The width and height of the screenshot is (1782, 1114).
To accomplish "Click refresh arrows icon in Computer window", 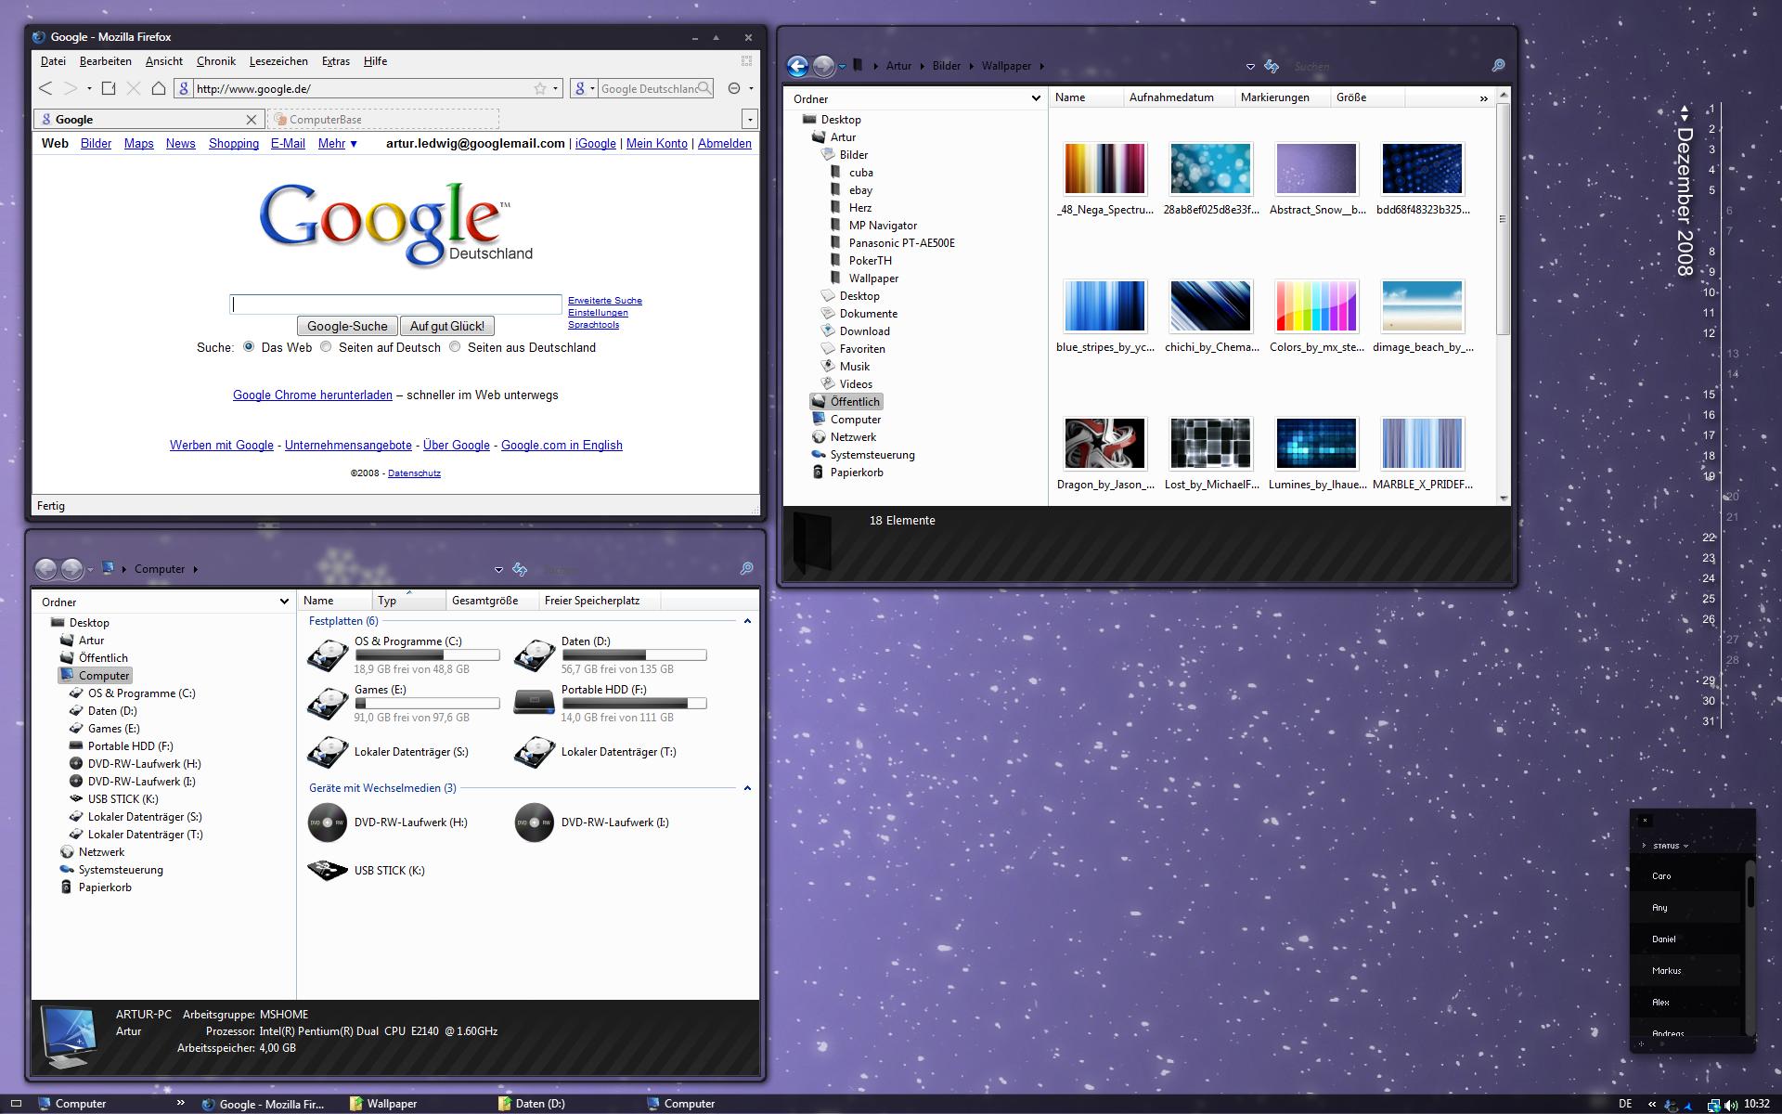I will [520, 569].
